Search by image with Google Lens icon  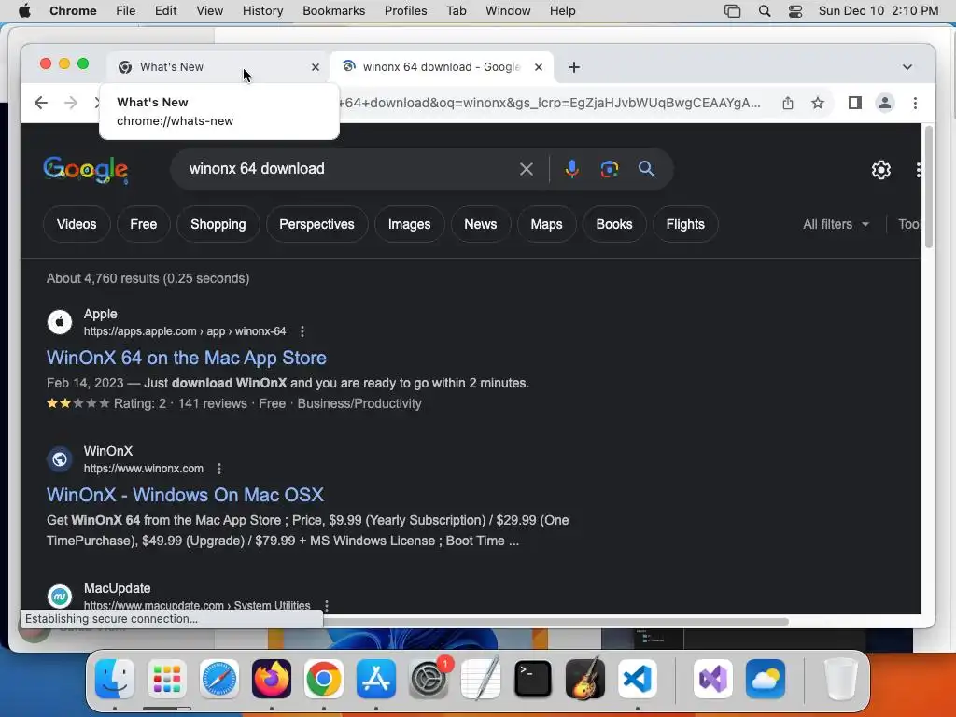click(x=609, y=169)
